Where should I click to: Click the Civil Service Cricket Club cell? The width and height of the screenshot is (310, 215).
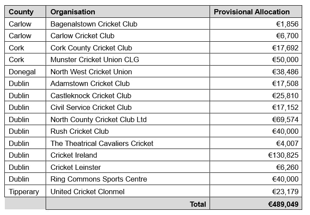91,107
